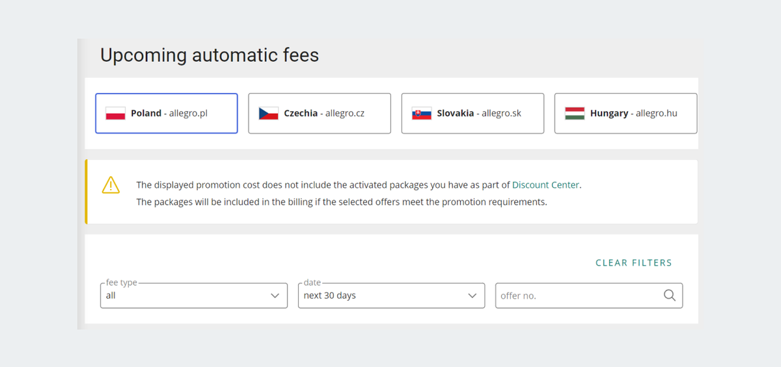Click the Slovakia flag icon

pyautogui.click(x=422, y=113)
